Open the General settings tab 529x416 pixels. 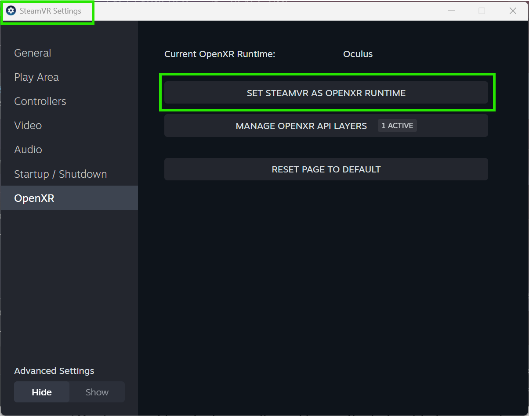(69, 53)
